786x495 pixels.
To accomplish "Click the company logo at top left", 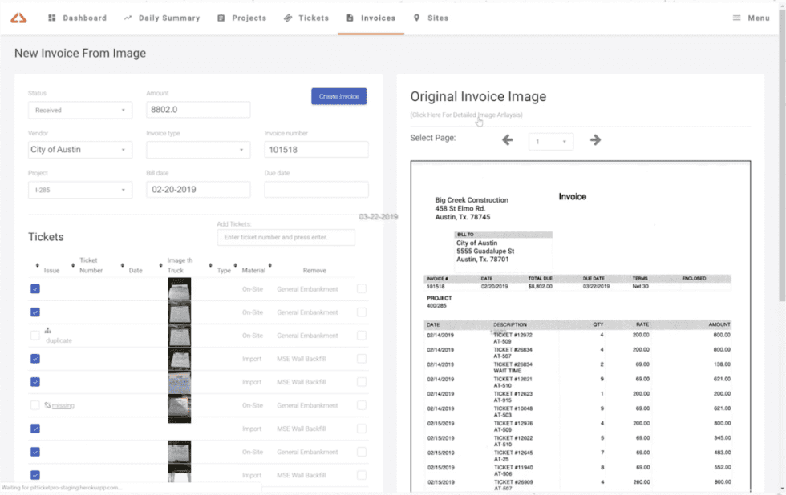I will [x=18, y=18].
